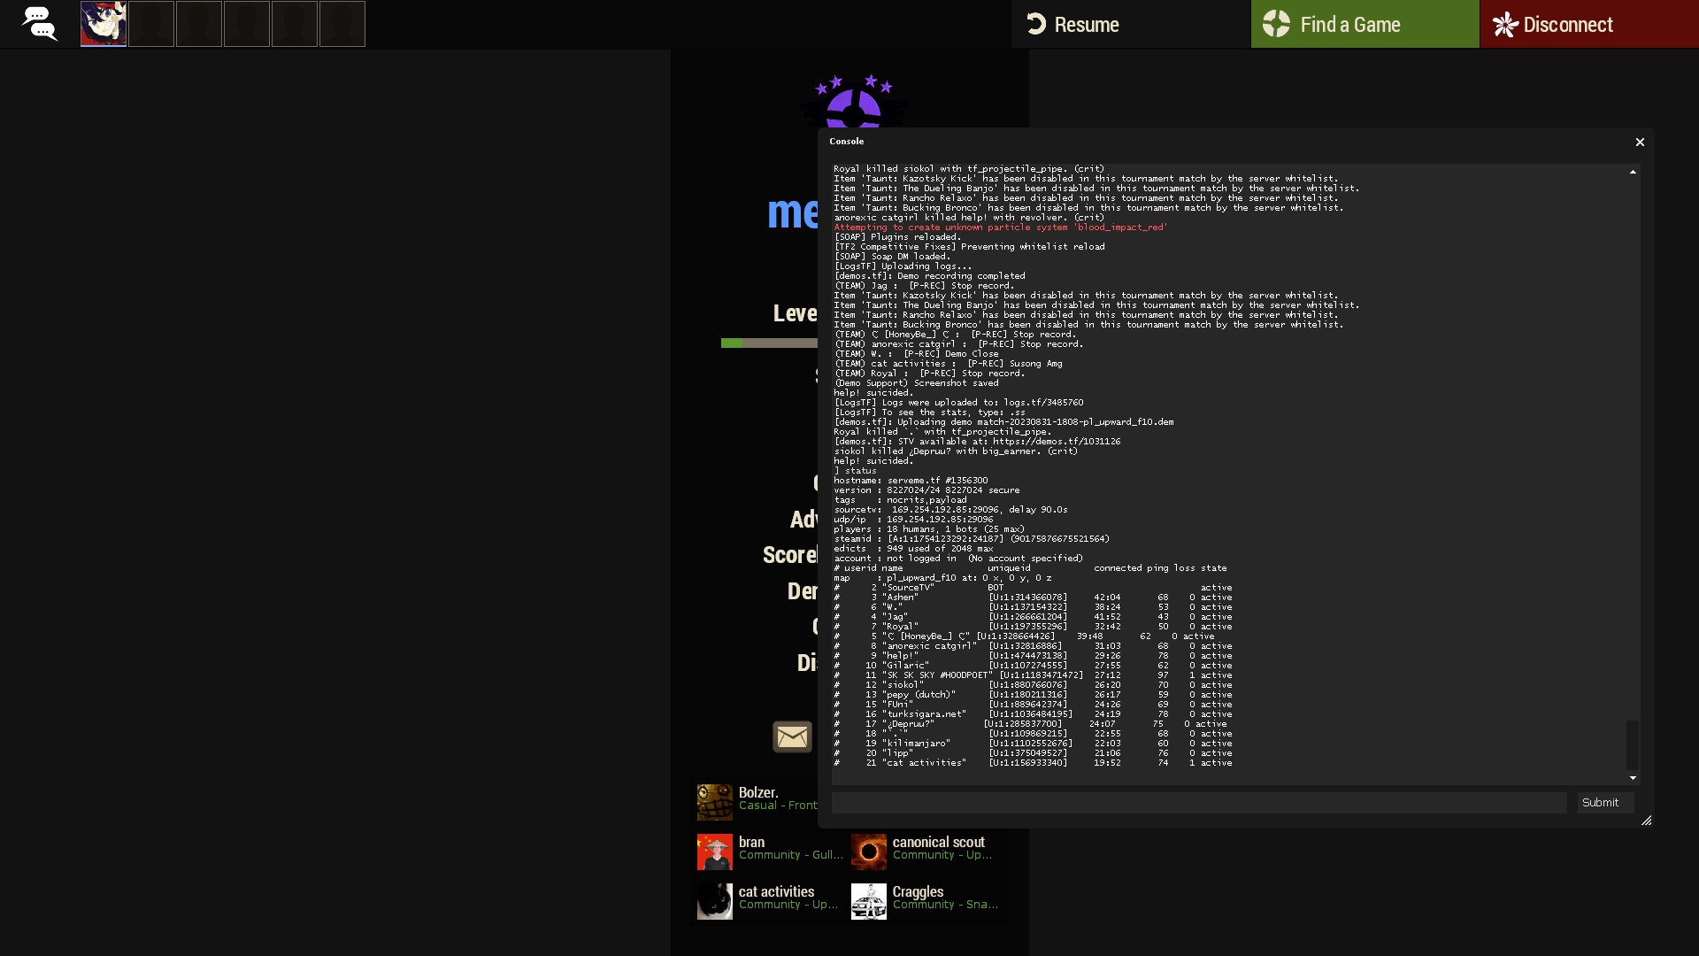Click the console resize grip corner
This screenshot has width=1699, height=956.
pyautogui.click(x=1647, y=821)
